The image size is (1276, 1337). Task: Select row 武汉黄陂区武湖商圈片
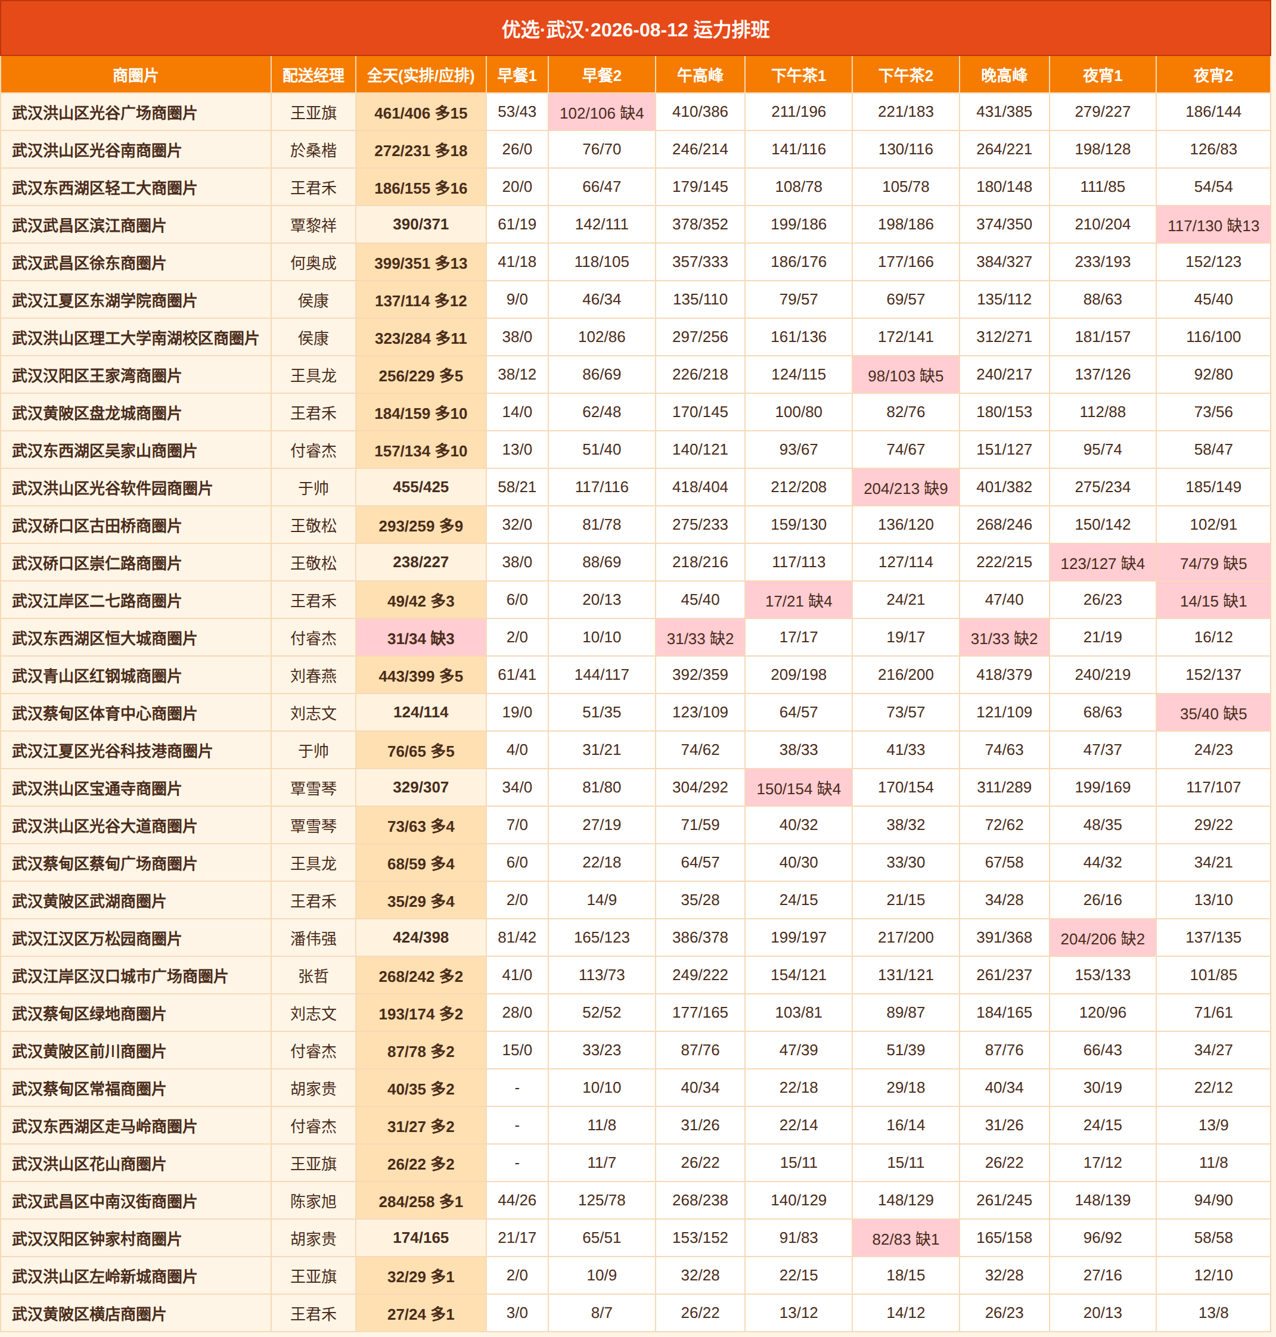click(635, 900)
